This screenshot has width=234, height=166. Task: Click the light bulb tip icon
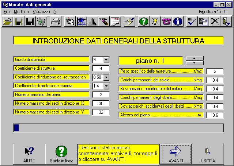pos(155,22)
